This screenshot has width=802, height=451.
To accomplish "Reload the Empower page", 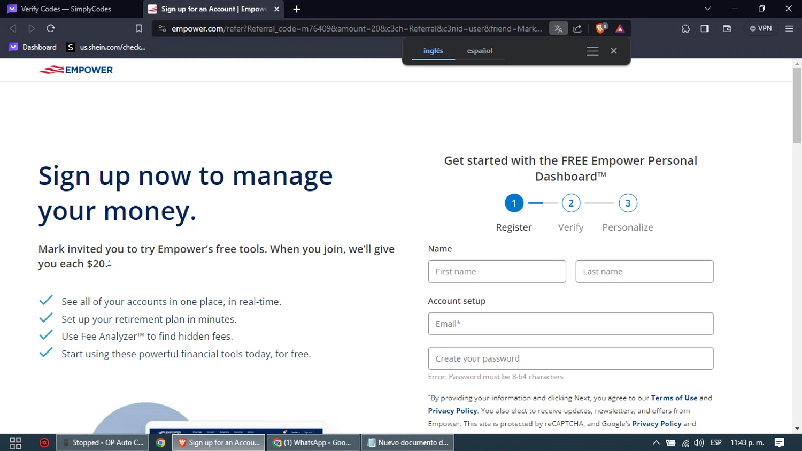I will [x=51, y=28].
